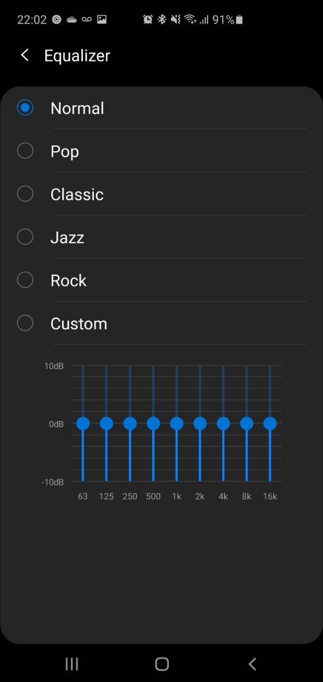
Task: Tap the back arrow beside Equalizer
Action: 25,55
